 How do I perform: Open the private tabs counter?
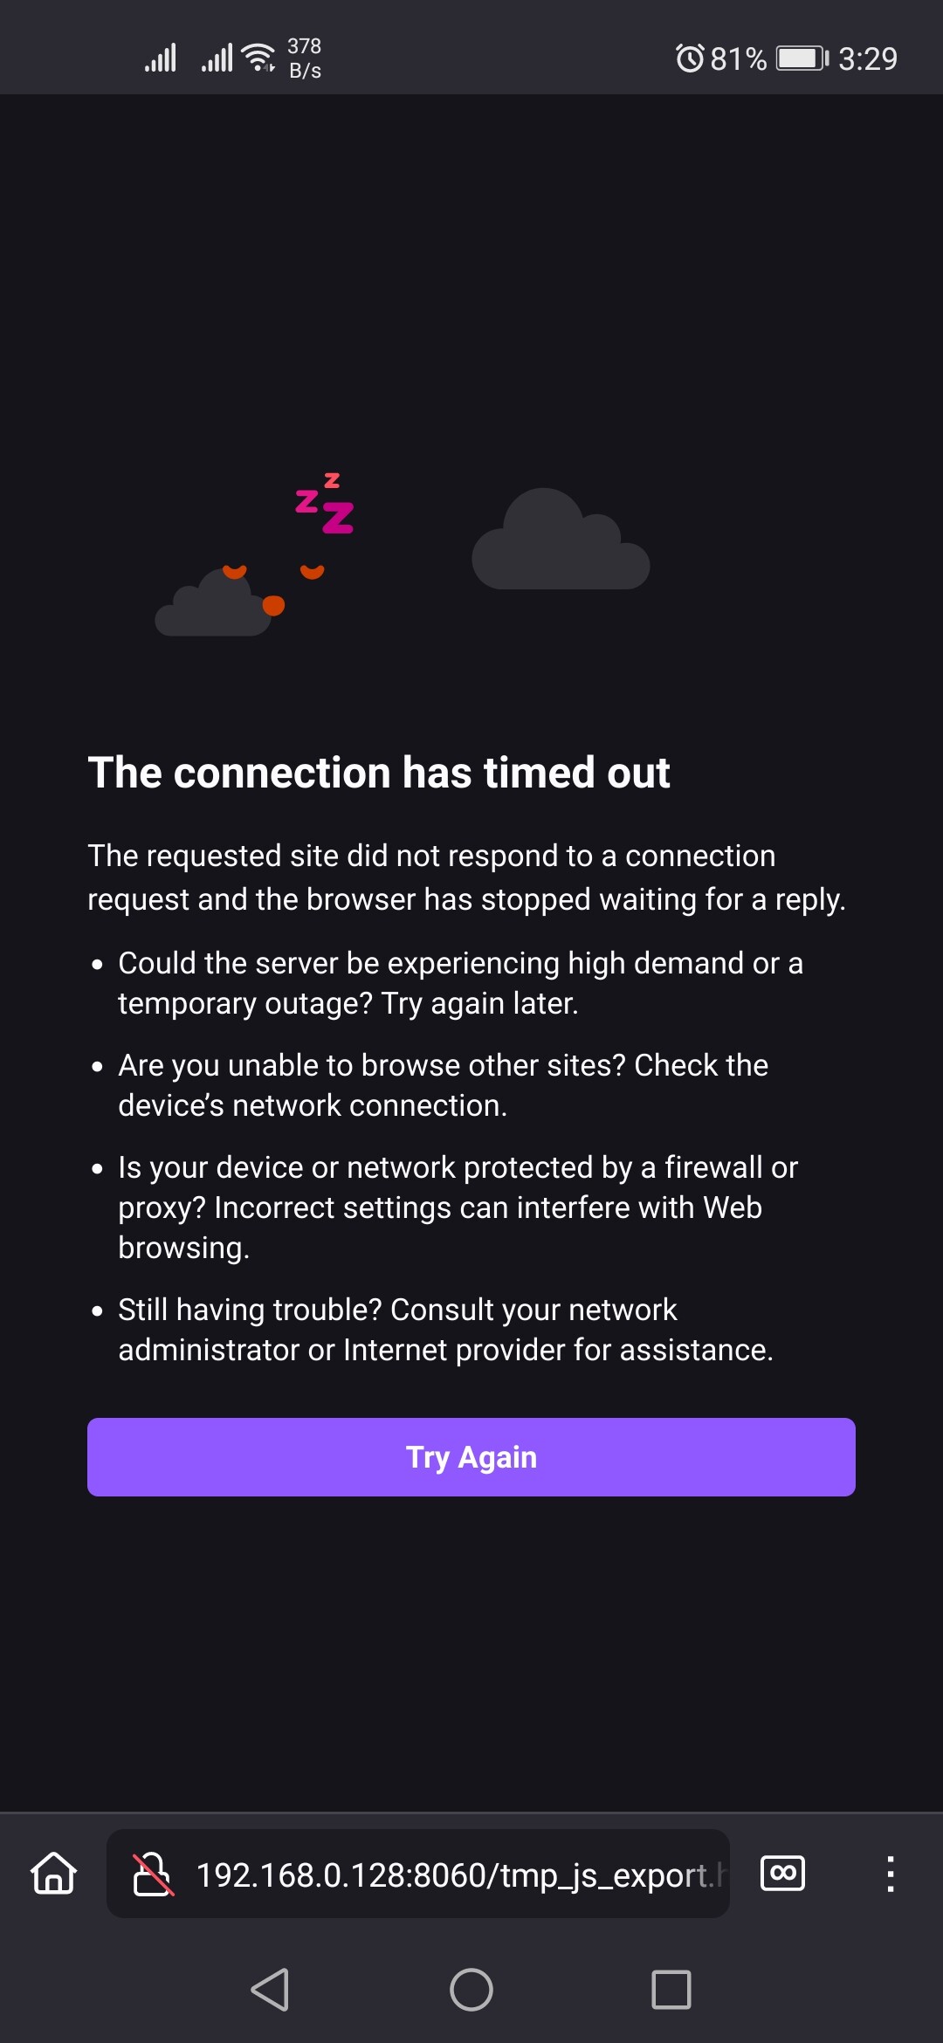(x=783, y=1873)
